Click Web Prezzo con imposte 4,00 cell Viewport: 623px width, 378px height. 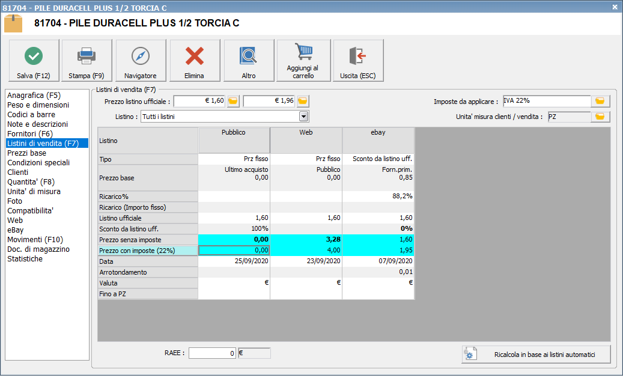(306, 251)
